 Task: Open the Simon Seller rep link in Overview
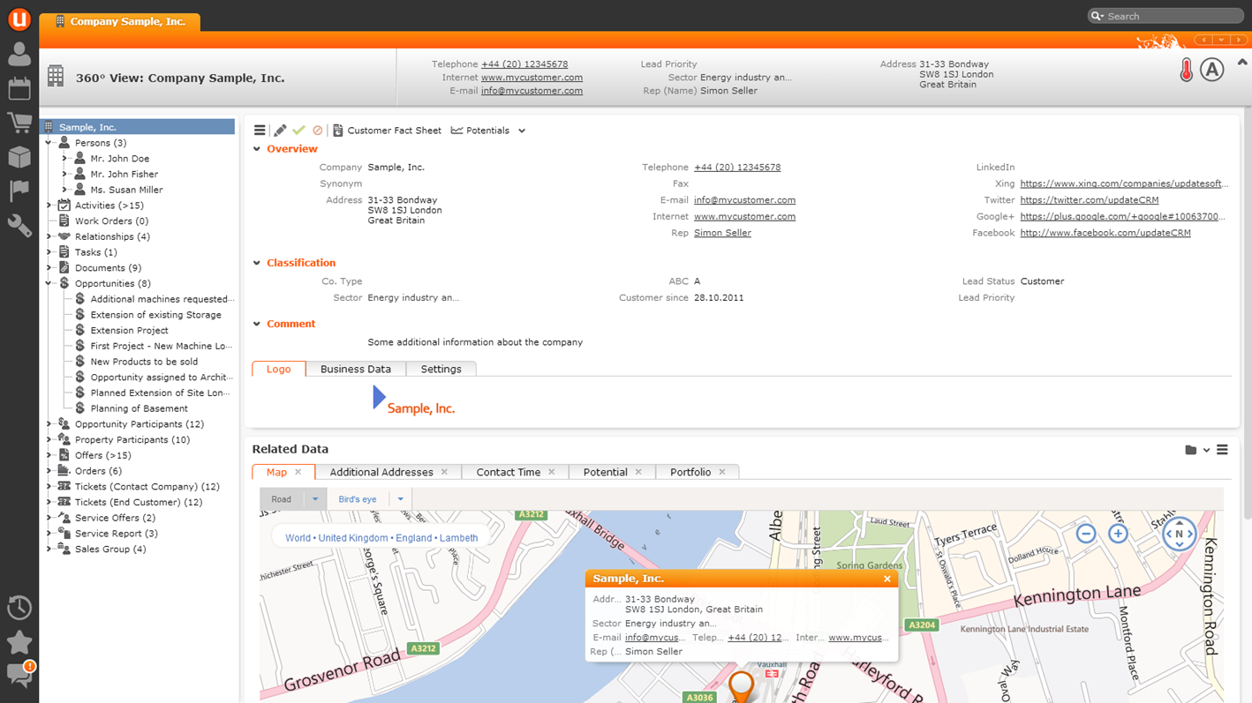coord(722,233)
